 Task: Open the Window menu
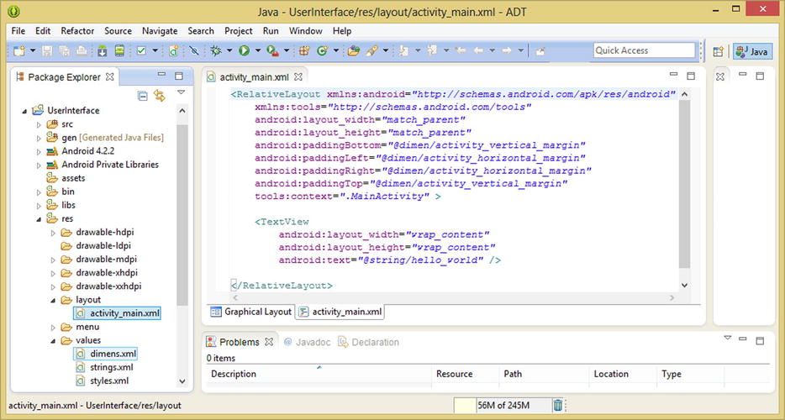tap(305, 30)
